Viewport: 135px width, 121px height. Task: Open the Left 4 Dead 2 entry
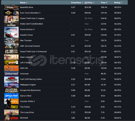pos(26,63)
